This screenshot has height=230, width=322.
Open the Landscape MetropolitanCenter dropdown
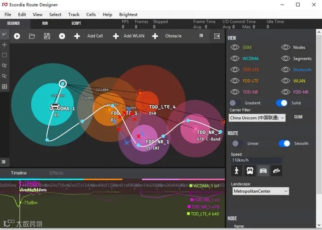coord(261,191)
